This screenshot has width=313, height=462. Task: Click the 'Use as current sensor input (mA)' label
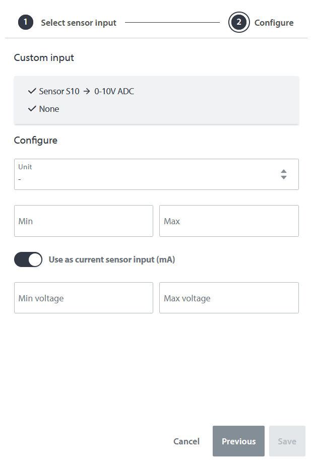click(x=112, y=260)
